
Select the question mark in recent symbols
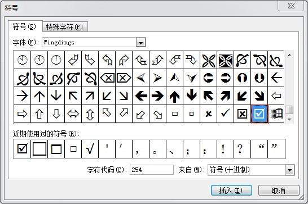[242, 149]
